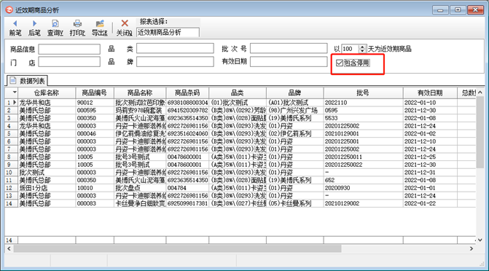Viewport: 489px width, 271px height.
Task: Select (05)卡丝曼系列 brand cell
Action: 294,203
